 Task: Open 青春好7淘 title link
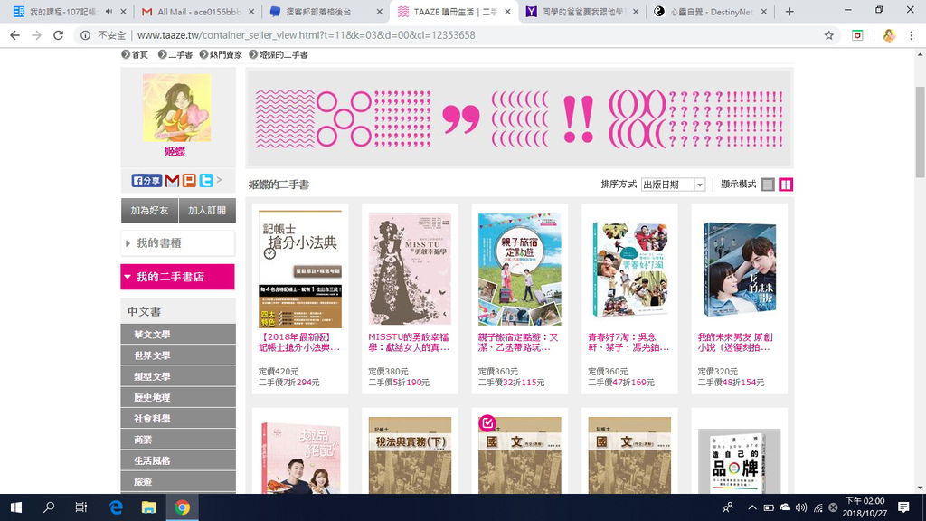pos(628,343)
